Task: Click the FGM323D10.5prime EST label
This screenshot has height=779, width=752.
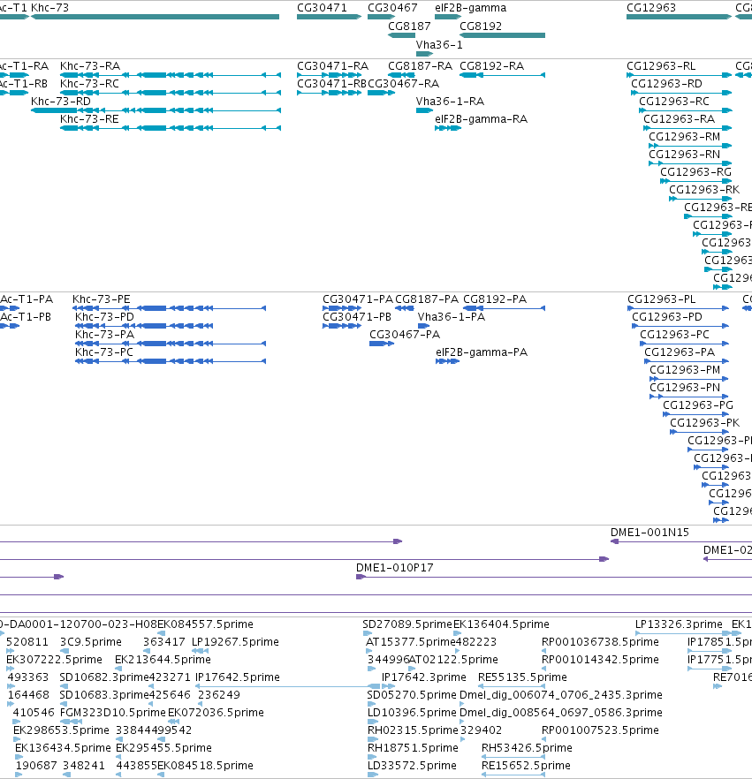Action: click(x=112, y=713)
